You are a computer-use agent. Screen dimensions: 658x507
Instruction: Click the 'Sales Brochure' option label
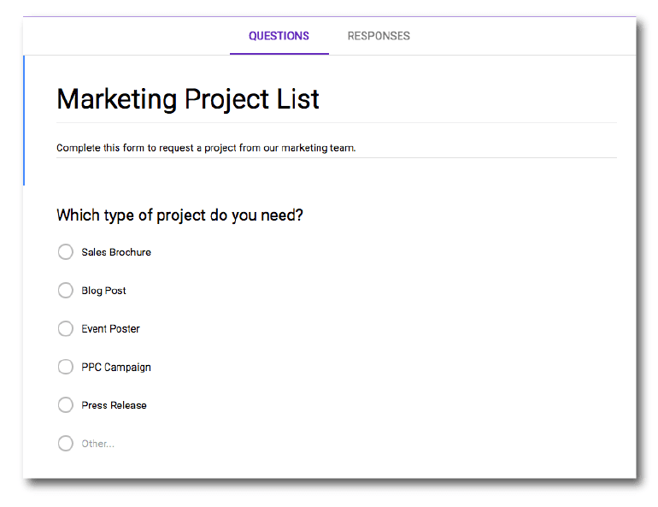click(116, 252)
